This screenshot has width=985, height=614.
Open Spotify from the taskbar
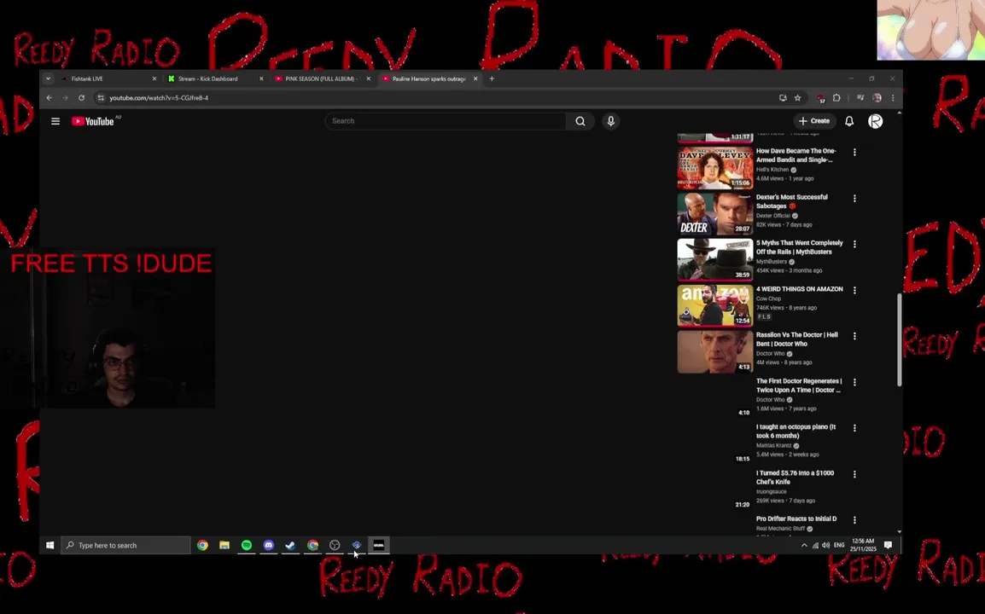pos(246,545)
